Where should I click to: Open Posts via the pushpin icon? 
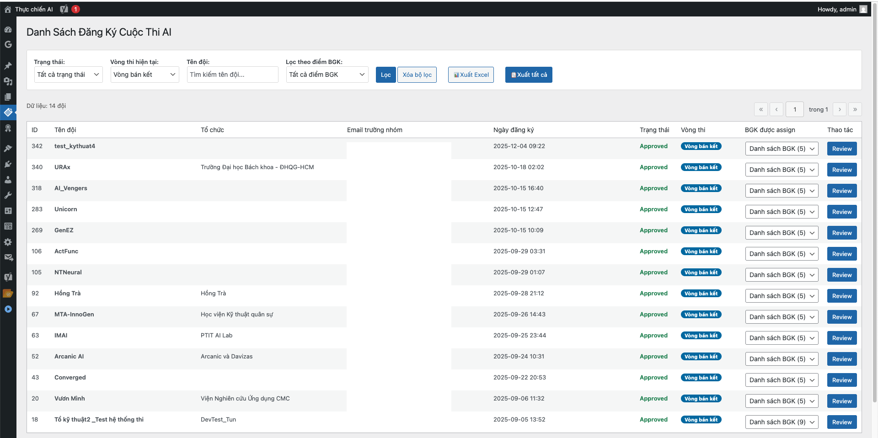8,66
